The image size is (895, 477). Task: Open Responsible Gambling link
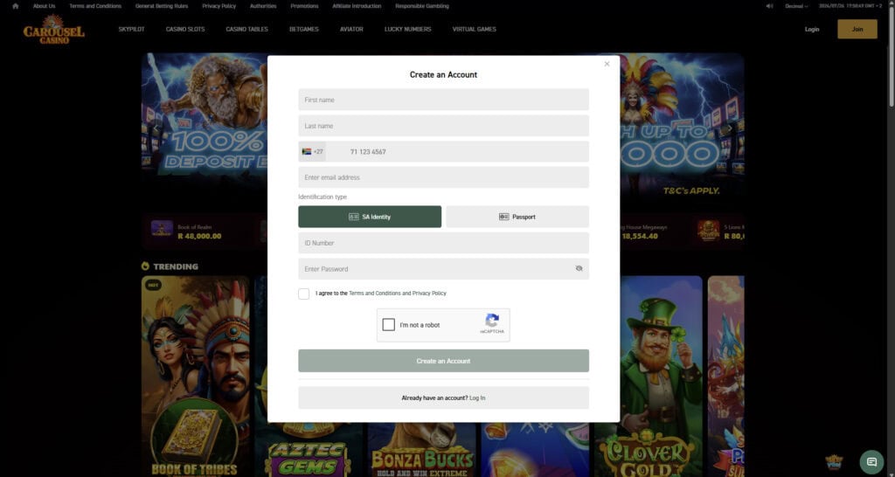(x=422, y=6)
